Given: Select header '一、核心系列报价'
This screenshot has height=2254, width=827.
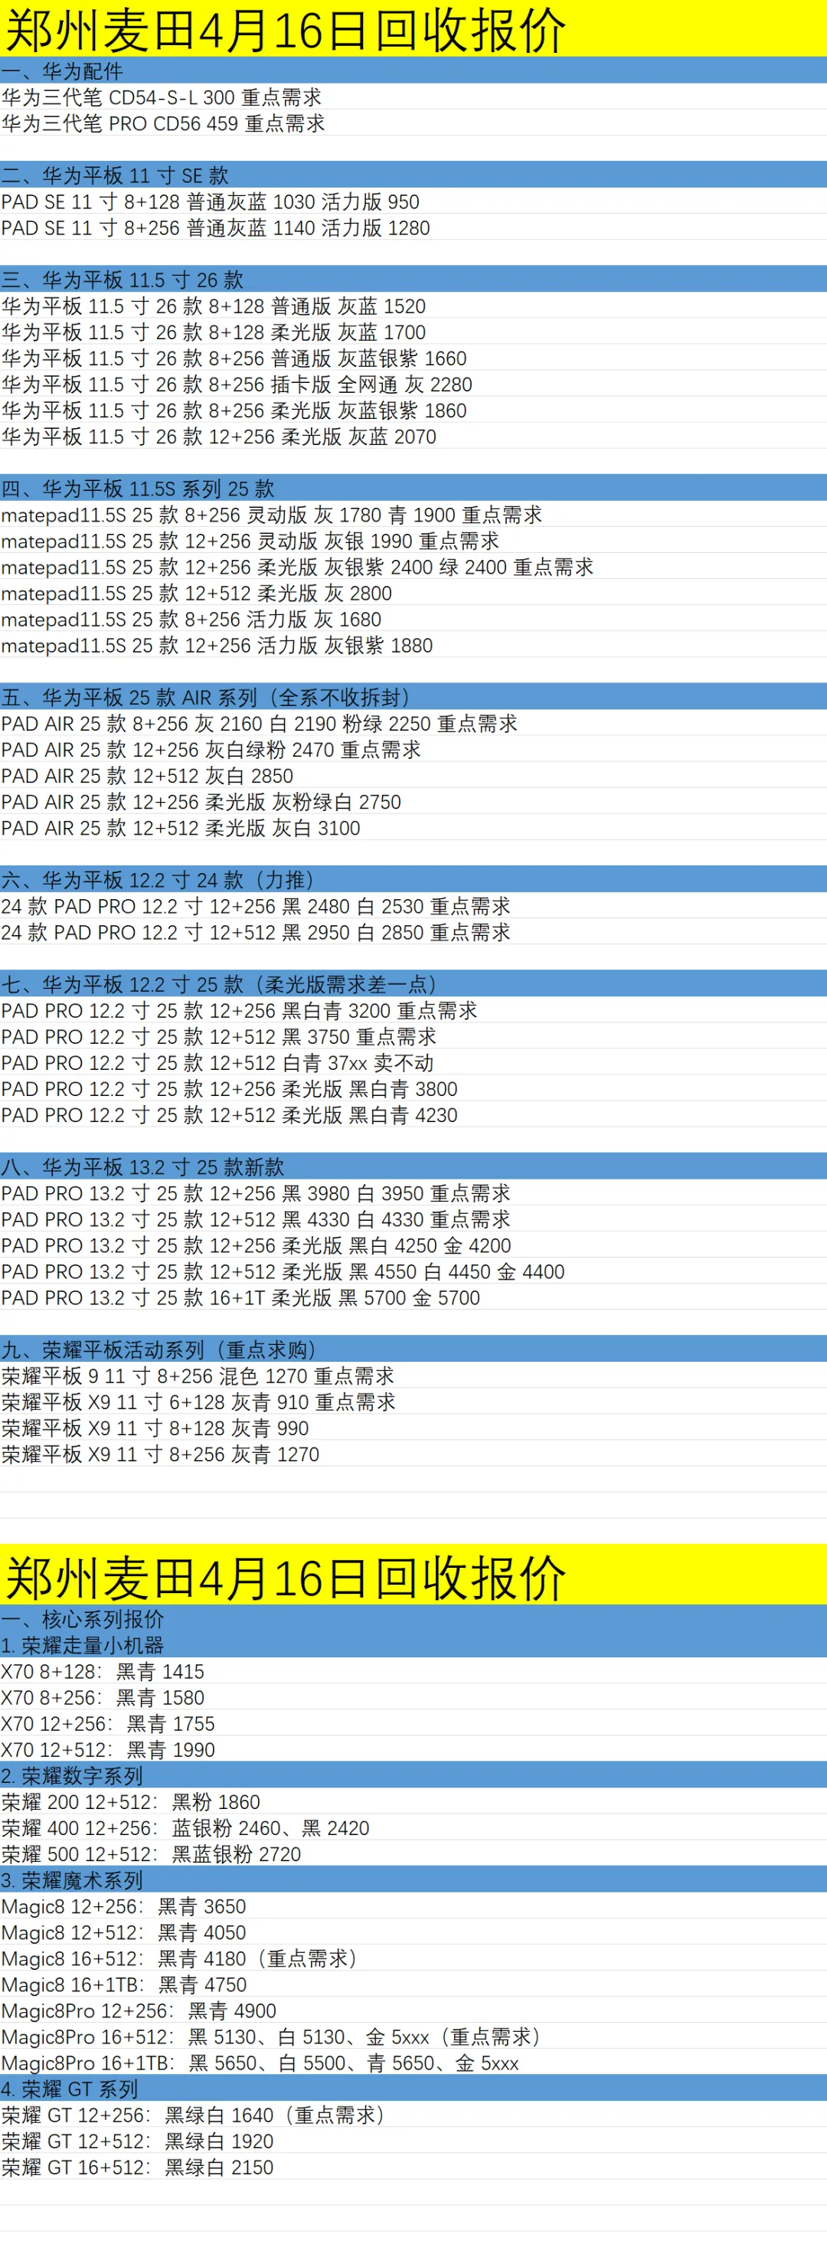Looking at the screenshot, I should coord(413,1620).
